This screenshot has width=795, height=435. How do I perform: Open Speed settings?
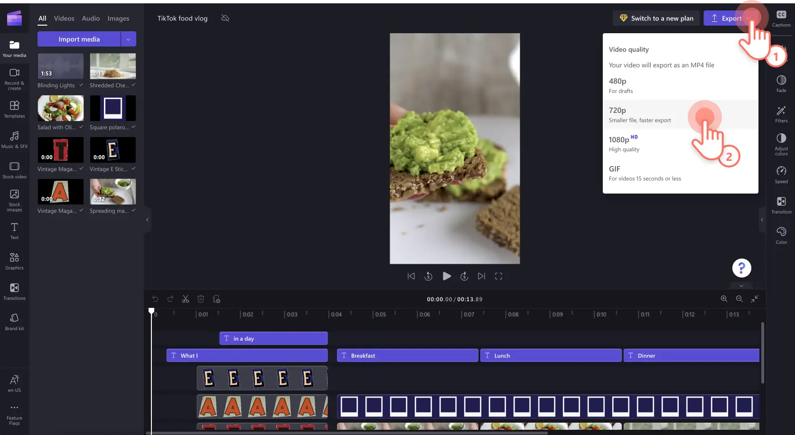point(781,175)
